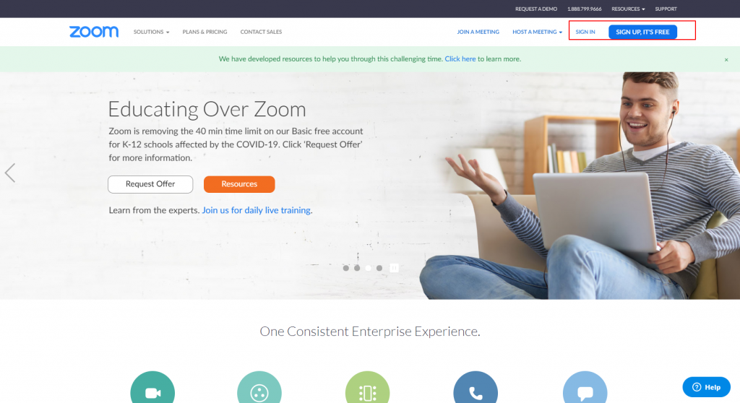Pause the slideshow carousel
The image size is (740, 403).
click(394, 268)
